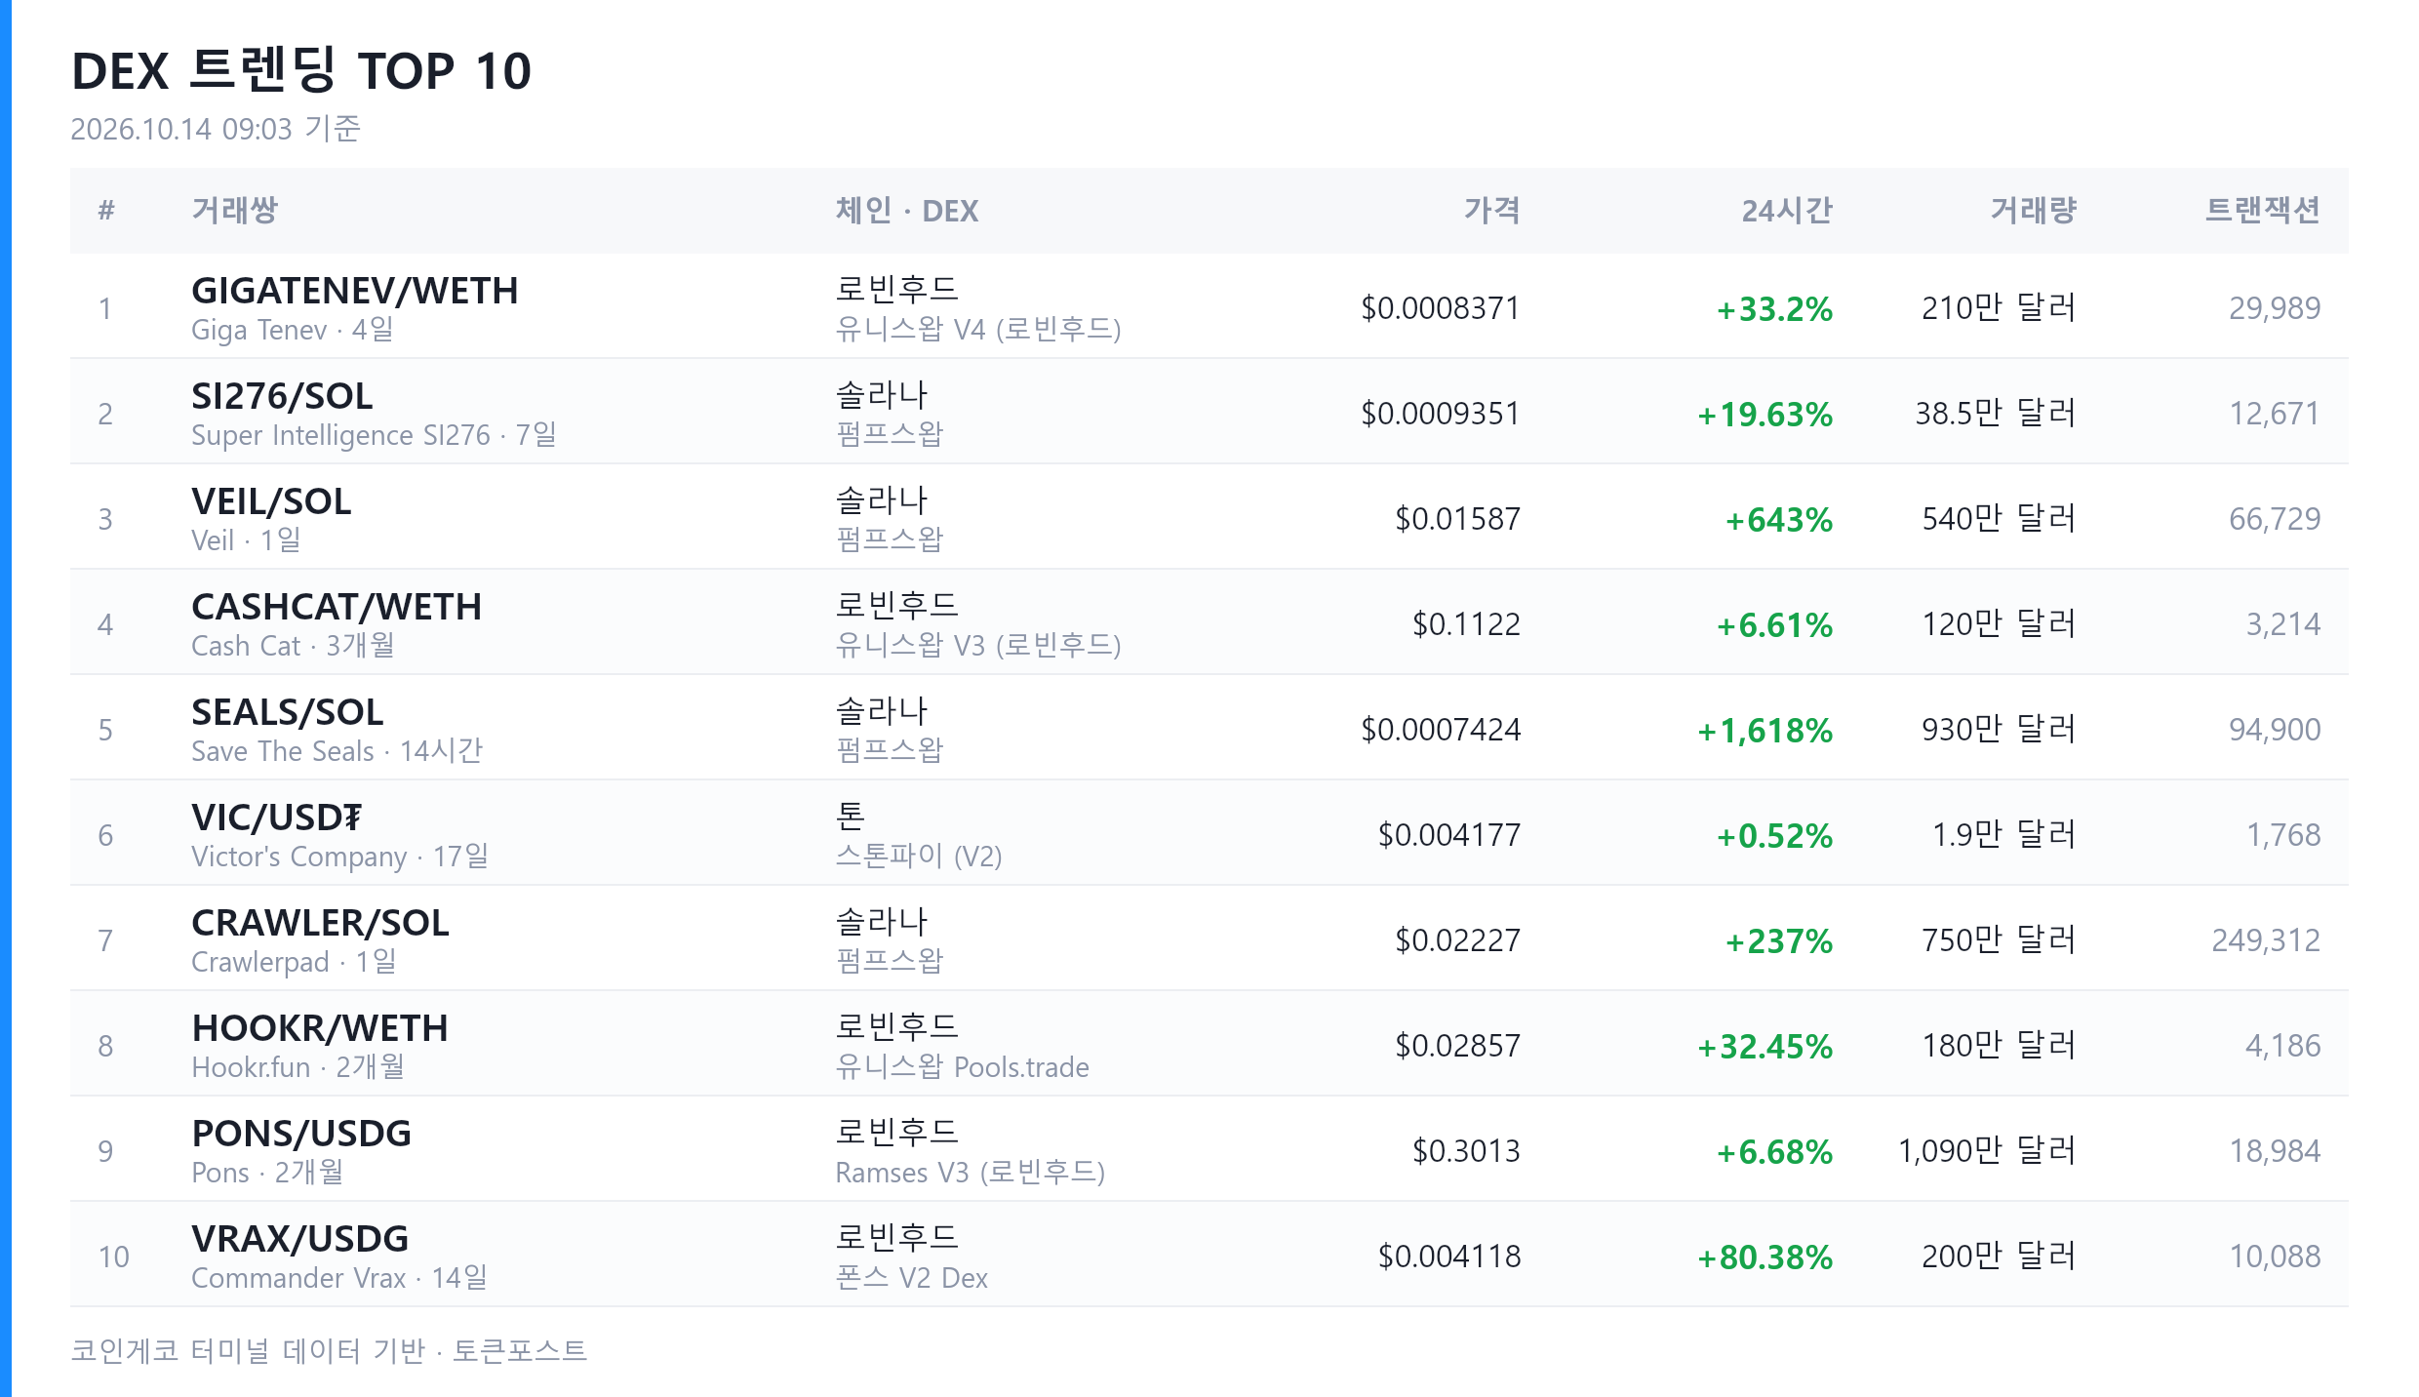Screen dimensions: 2419x1397
Task: Click the price $0.3013
Action: [x=1466, y=1151]
